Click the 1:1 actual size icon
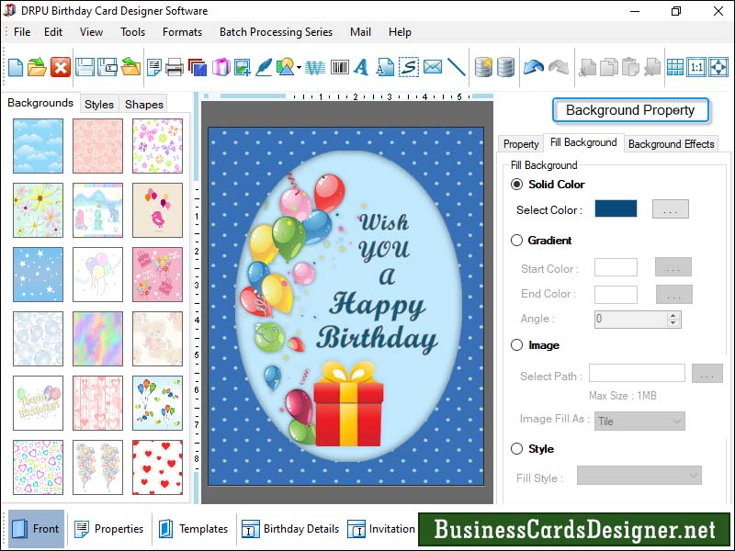This screenshot has width=735, height=551. coord(696,67)
